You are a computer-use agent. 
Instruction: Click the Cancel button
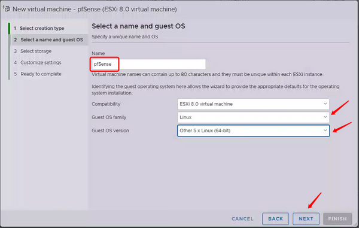[242, 219]
